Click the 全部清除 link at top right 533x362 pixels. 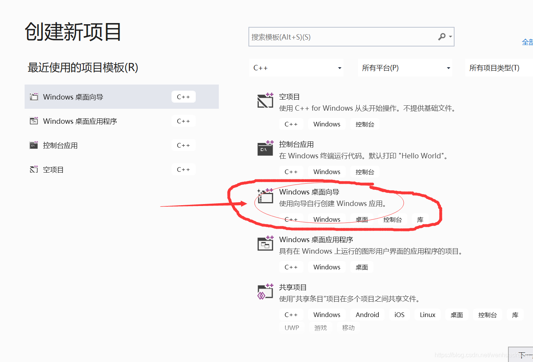[527, 42]
